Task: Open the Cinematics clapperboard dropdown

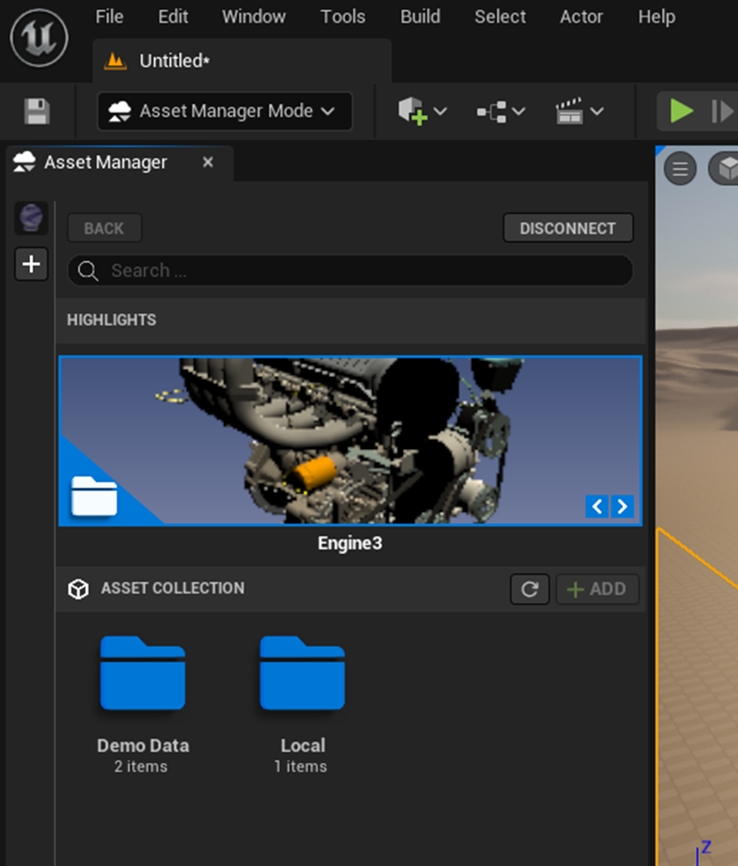Action: 579,111
